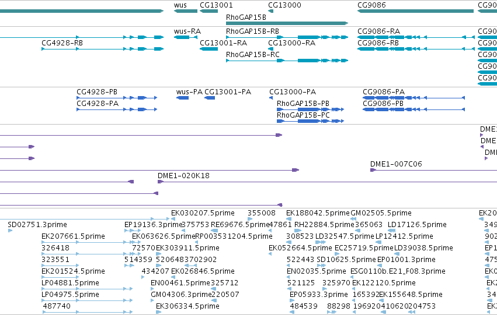497x315 pixels.
Task: Select clone DME1-020K18
Action: click(327, 182)
